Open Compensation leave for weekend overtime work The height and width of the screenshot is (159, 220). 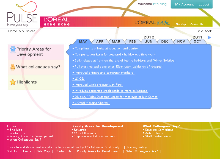coord(114,54)
